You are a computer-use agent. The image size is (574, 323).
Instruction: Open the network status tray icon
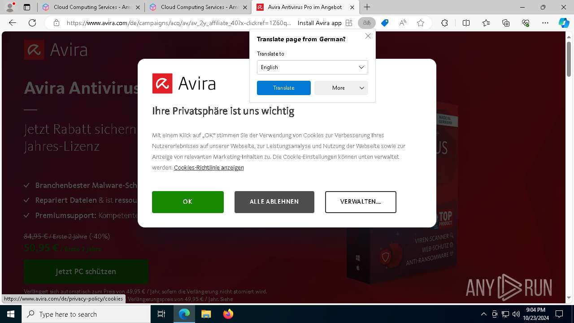coord(505,314)
